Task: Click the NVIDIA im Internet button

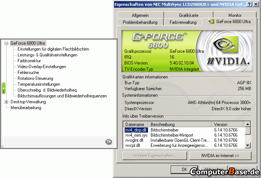Action: (220, 156)
